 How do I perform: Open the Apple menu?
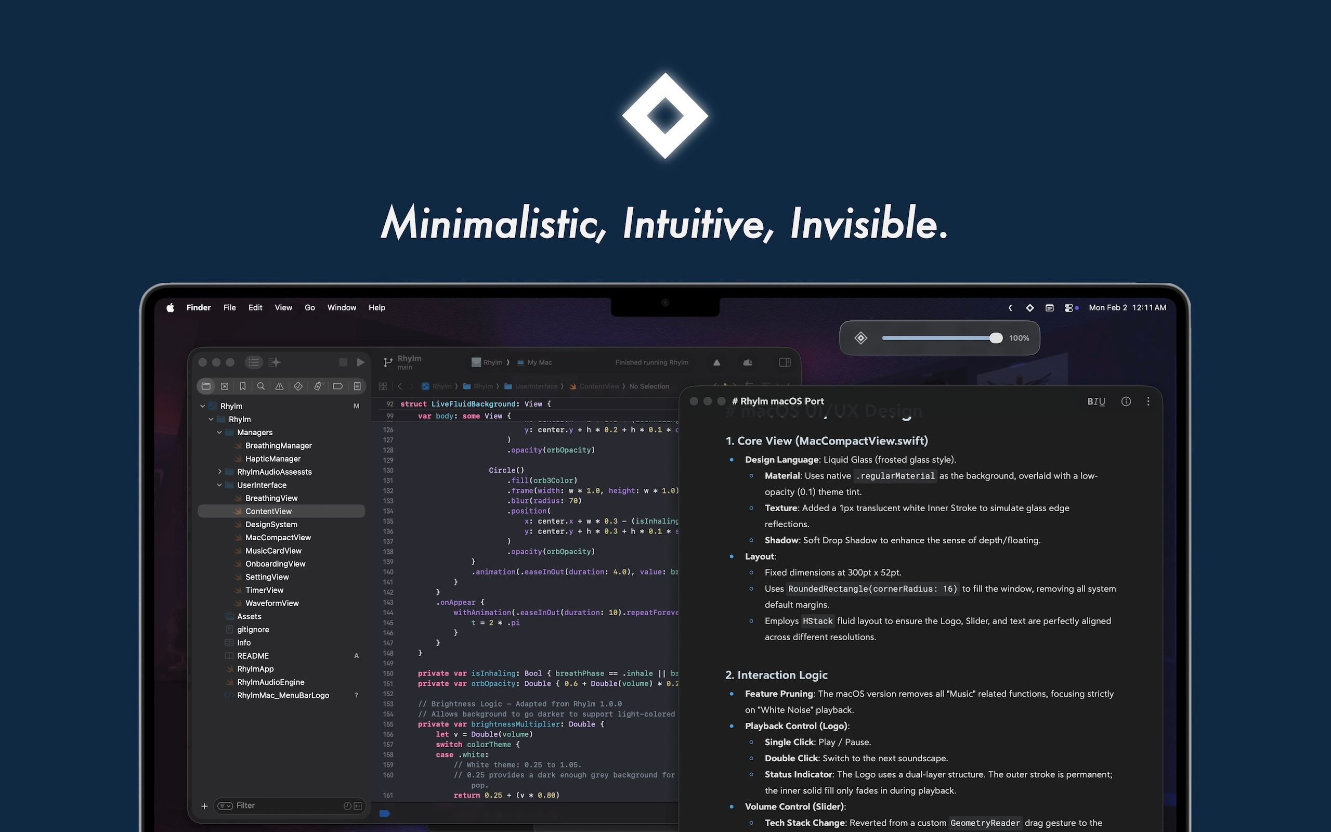pos(171,308)
